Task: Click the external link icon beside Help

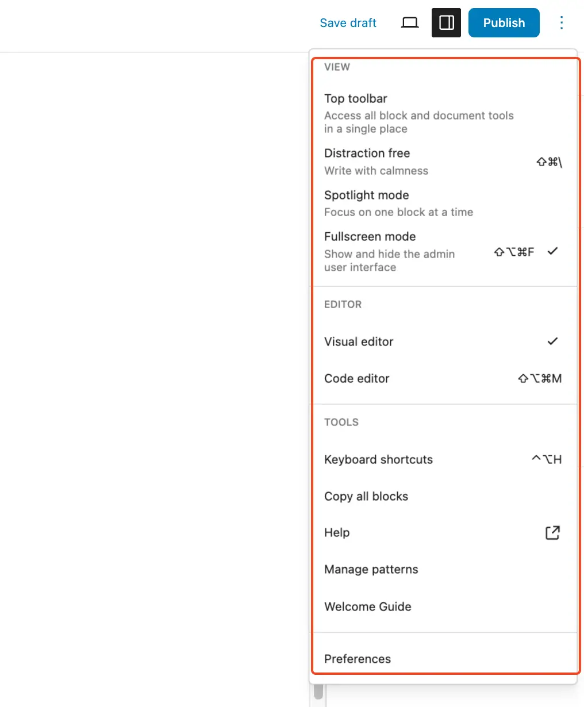Action: [552, 532]
